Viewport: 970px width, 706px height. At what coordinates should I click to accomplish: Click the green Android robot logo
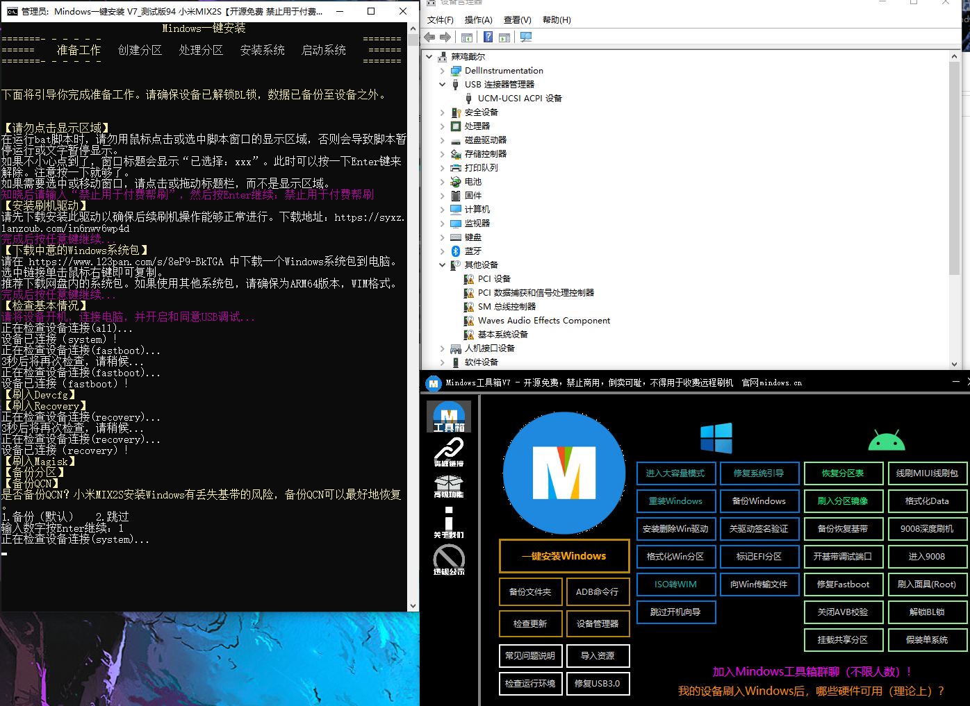(887, 441)
